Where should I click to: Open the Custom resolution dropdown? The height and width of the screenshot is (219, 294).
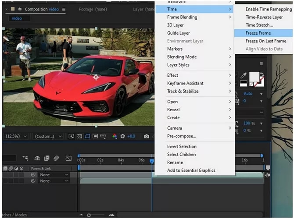(48, 136)
